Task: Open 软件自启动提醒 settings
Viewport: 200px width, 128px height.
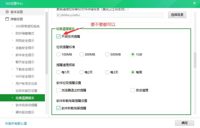Action: pyautogui.click(x=26, y=105)
